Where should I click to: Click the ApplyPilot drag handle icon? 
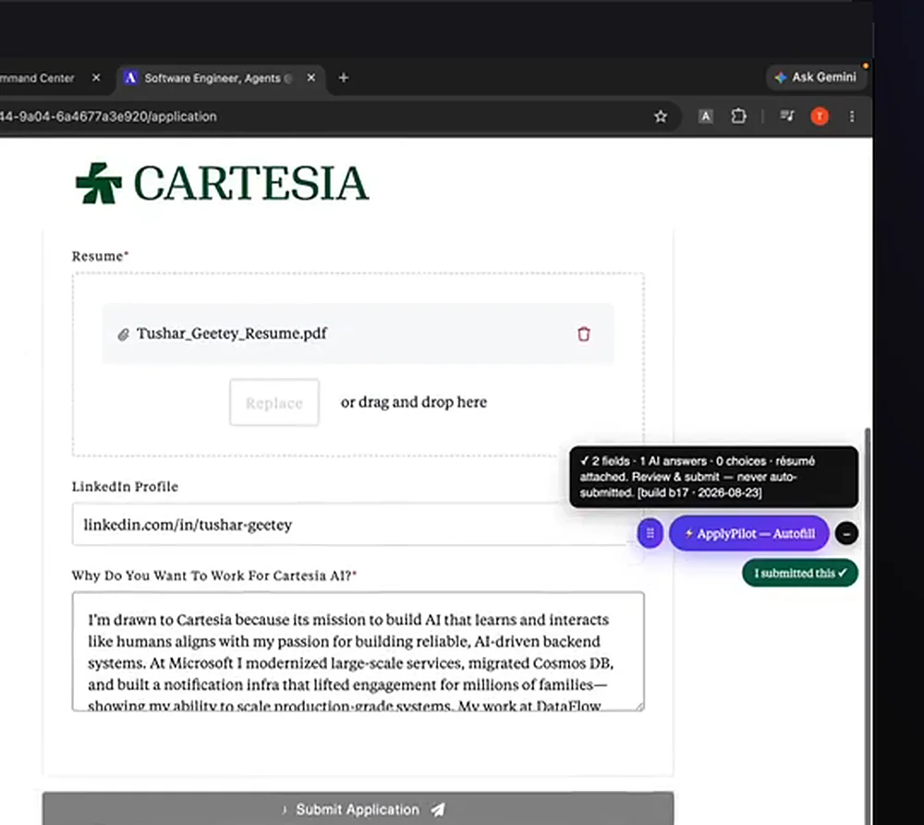click(650, 533)
